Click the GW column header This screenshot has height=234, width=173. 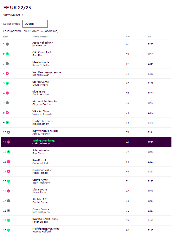point(128,37)
